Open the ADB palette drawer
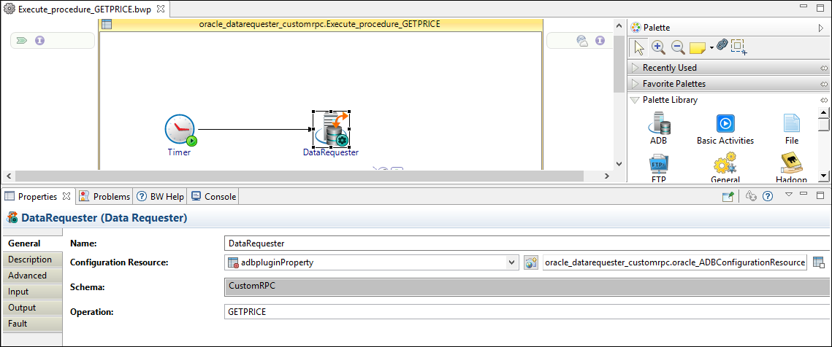The width and height of the screenshot is (832, 347). point(658,129)
